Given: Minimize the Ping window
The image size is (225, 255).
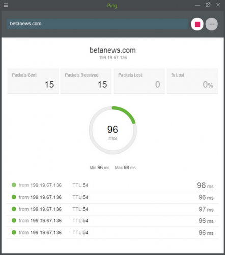Looking at the screenshot, I should (198, 5).
